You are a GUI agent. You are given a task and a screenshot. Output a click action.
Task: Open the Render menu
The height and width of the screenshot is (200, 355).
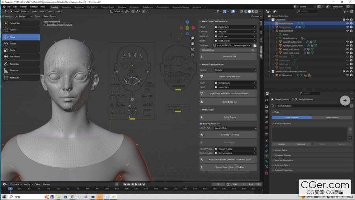24,7
